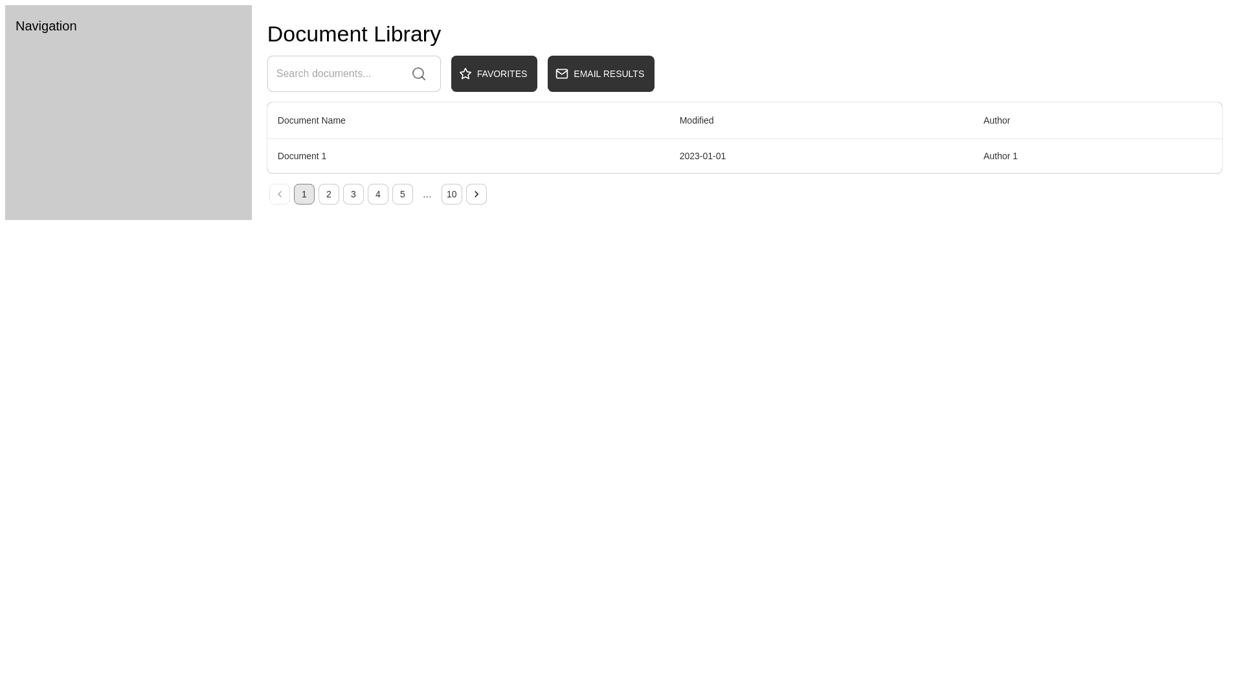Open Document 1 from the table
The image size is (1243, 699).
(x=302, y=156)
